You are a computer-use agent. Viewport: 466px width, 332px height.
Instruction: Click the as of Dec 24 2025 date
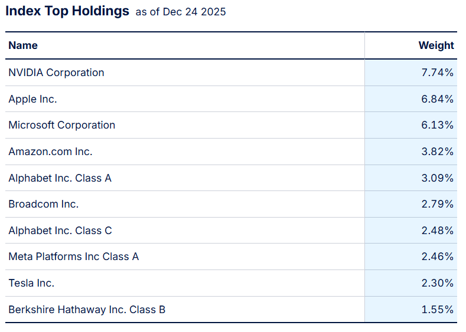pos(181,12)
